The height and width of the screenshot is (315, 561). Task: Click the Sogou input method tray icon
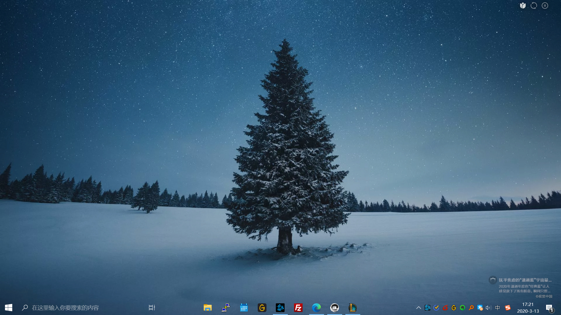click(508, 308)
